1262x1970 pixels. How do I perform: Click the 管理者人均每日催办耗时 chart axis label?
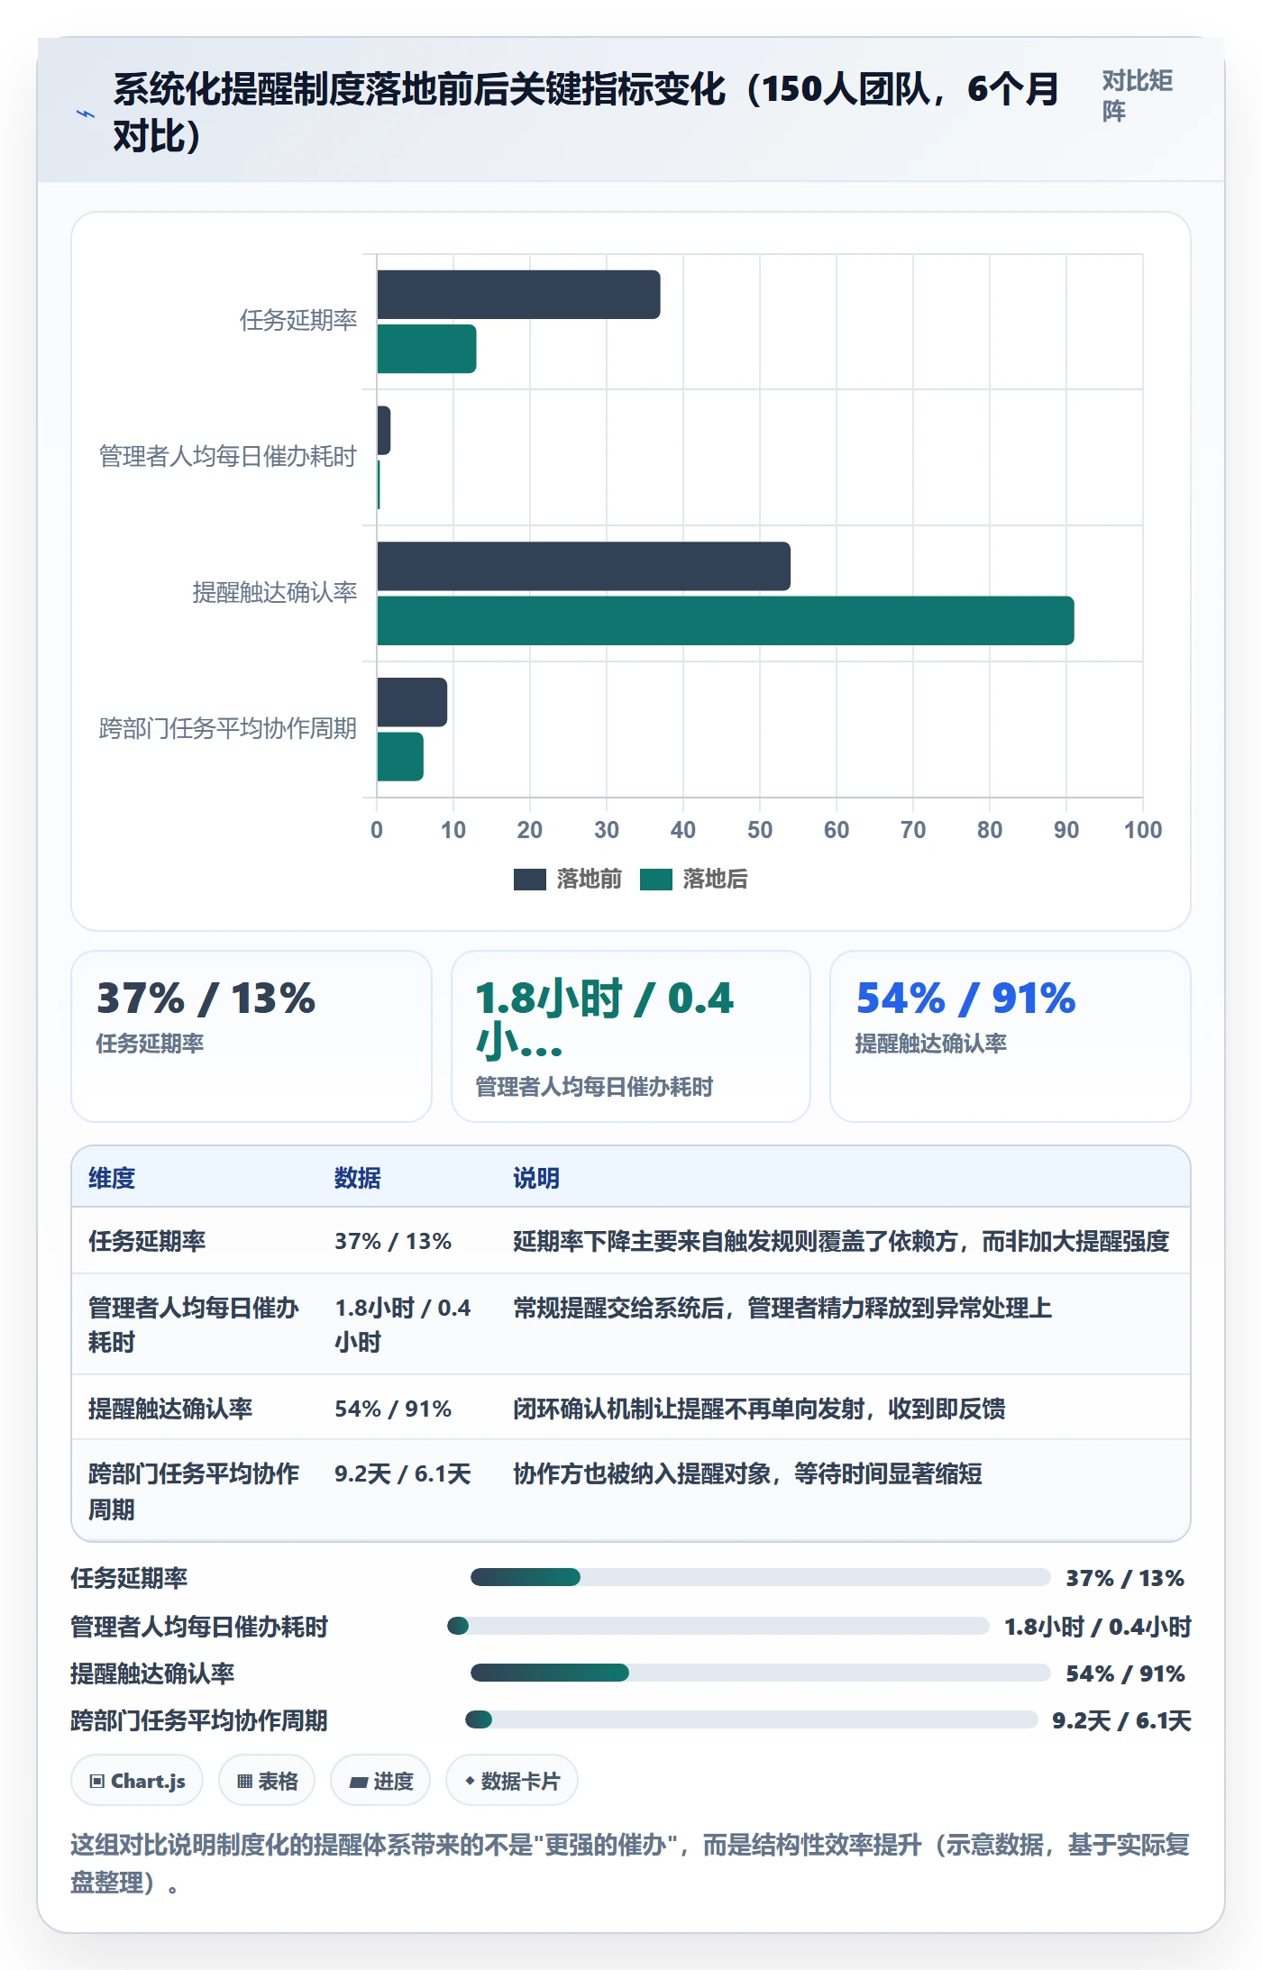(228, 457)
